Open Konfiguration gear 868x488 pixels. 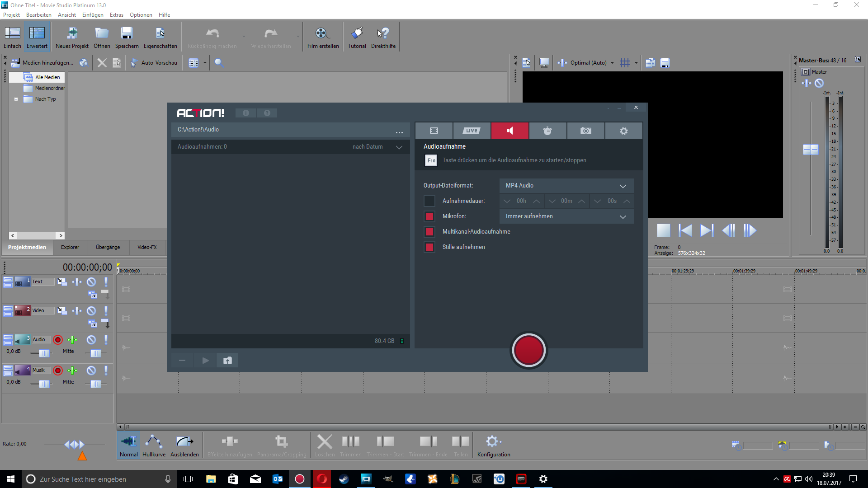pos(494,446)
